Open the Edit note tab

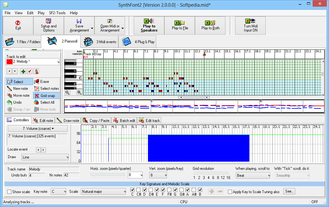click(43, 120)
